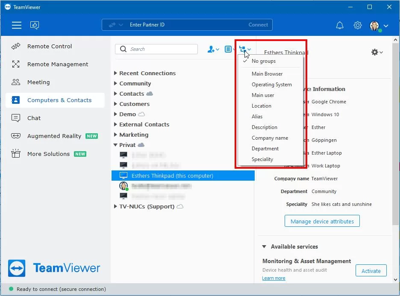Screen dimensions: 400x296
Task: Select the checked No groups option
Action: pos(263,61)
